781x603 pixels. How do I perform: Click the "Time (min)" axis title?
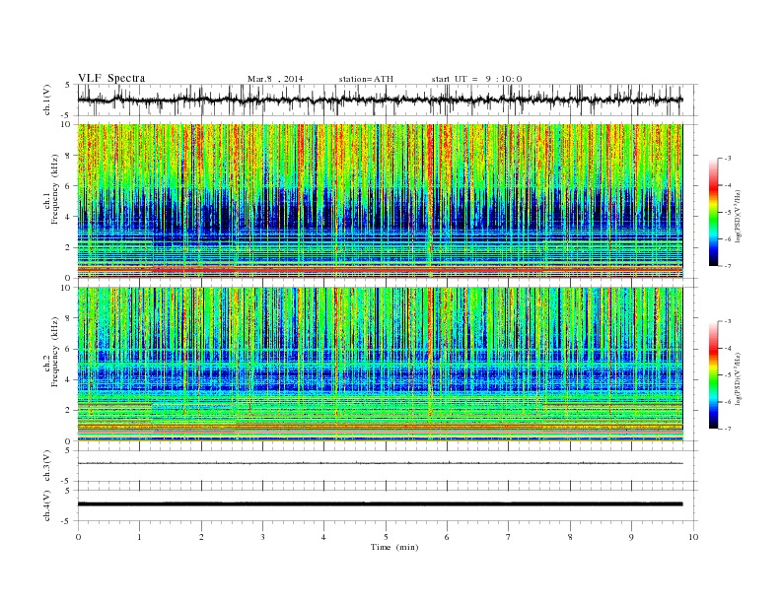[394, 547]
